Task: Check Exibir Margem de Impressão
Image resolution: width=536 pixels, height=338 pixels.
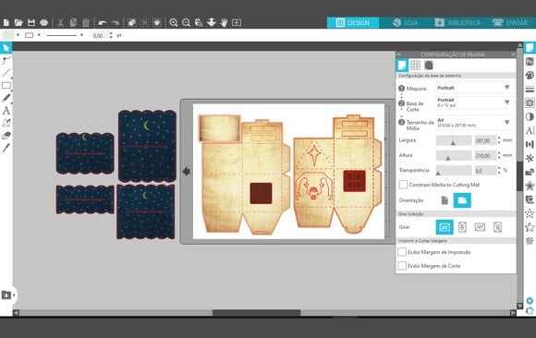Action: pyautogui.click(x=402, y=252)
